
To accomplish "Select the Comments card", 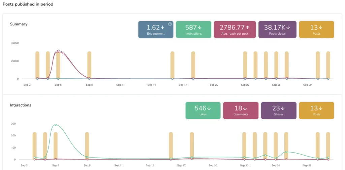I will [x=241, y=111].
